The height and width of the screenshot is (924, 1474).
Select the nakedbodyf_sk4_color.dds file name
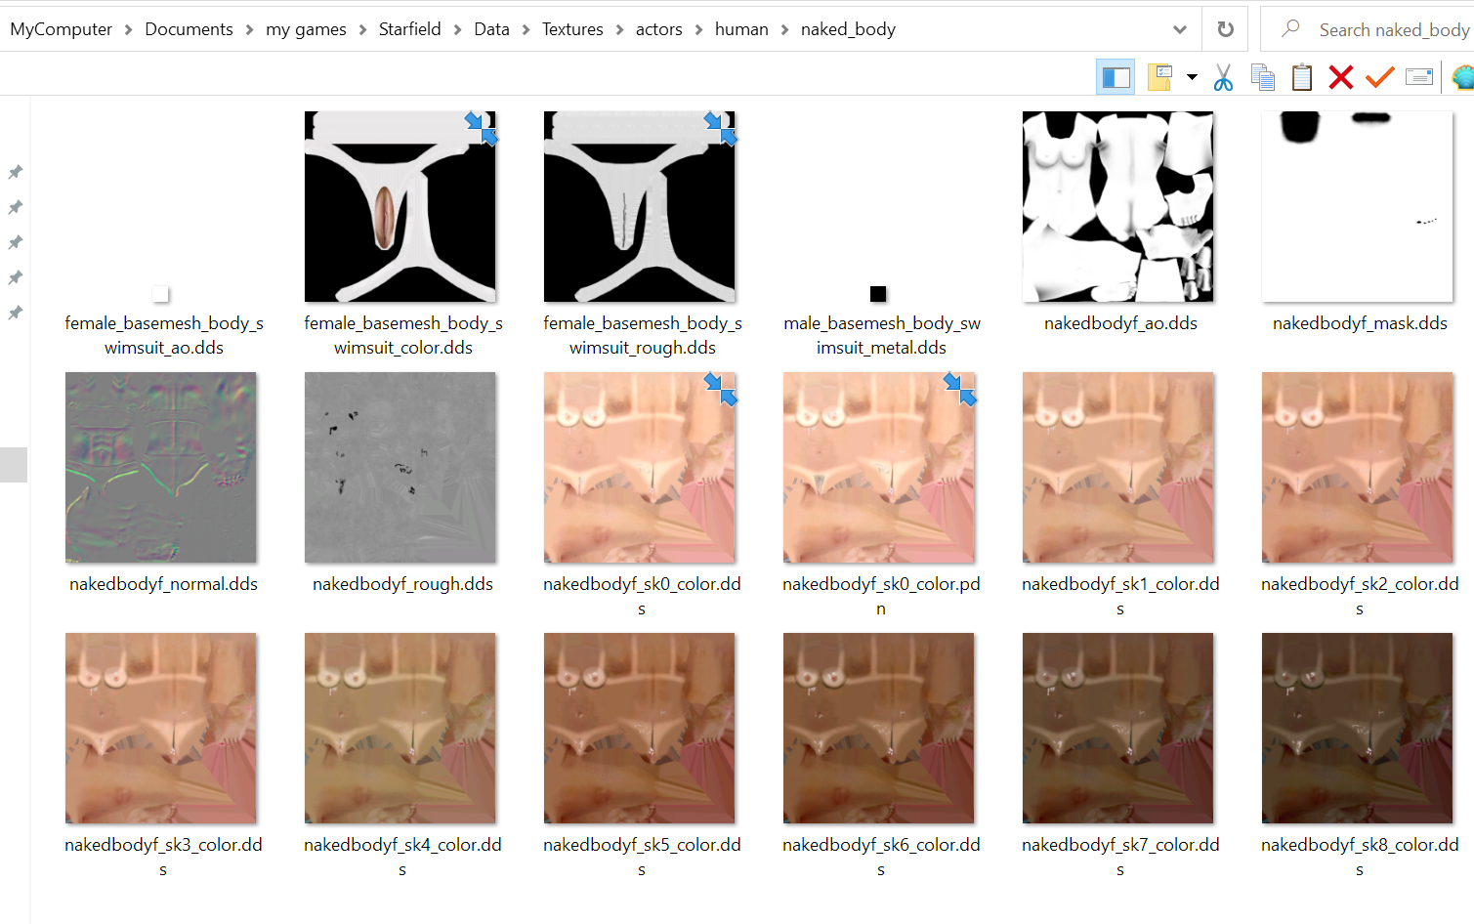pyautogui.click(x=402, y=857)
